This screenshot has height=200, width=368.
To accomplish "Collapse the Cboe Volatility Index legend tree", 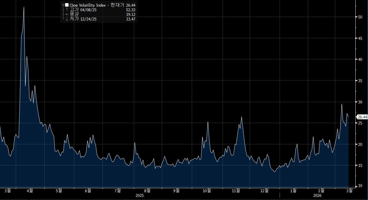I will pos(63,5).
